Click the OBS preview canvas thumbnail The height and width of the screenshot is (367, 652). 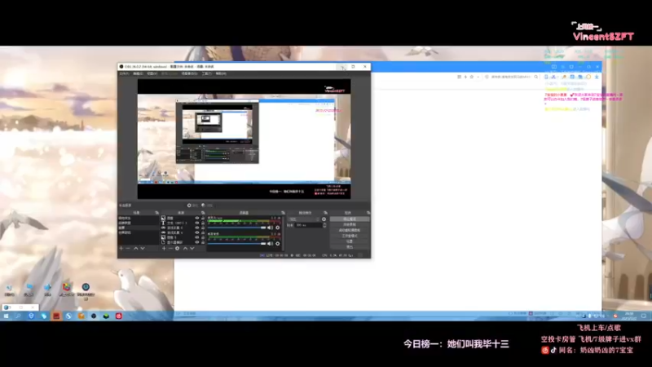[x=244, y=139]
